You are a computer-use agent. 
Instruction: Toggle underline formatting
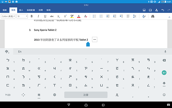point(45,16)
